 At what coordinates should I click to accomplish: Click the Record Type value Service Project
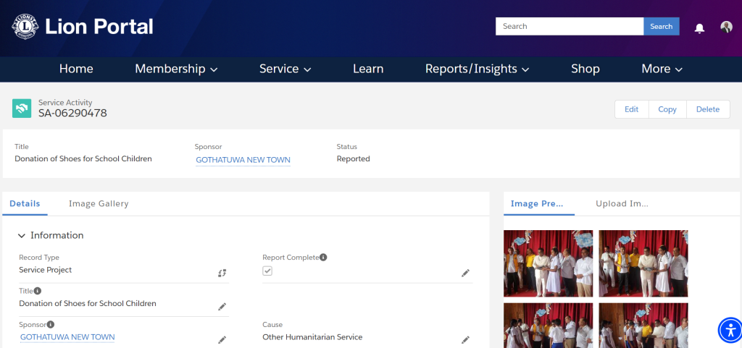pos(46,270)
